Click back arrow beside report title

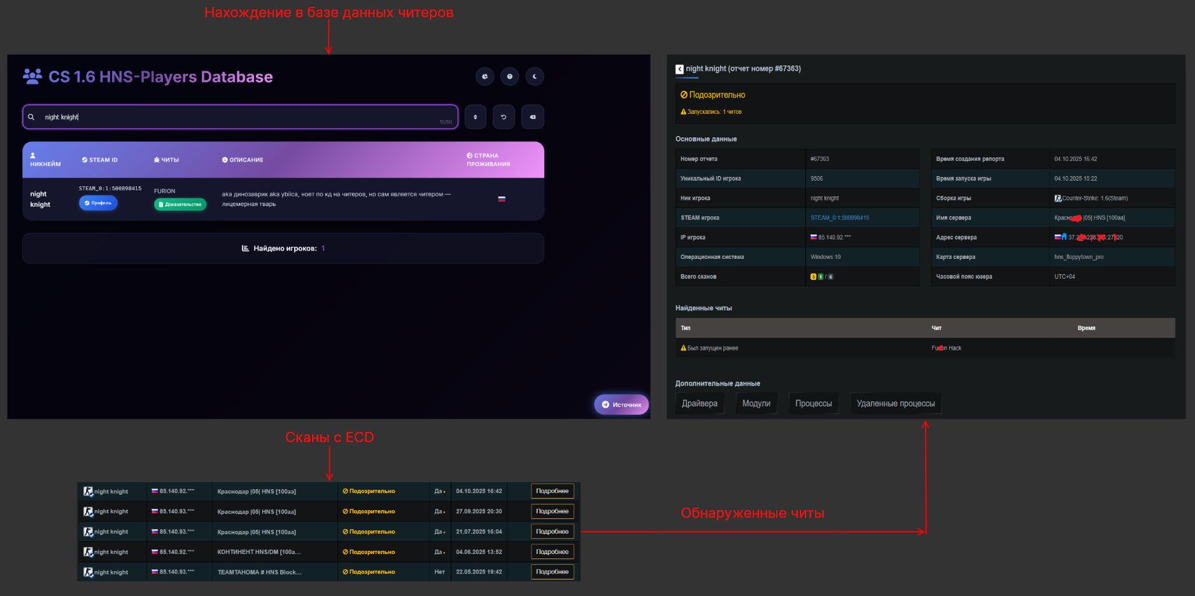click(x=679, y=69)
